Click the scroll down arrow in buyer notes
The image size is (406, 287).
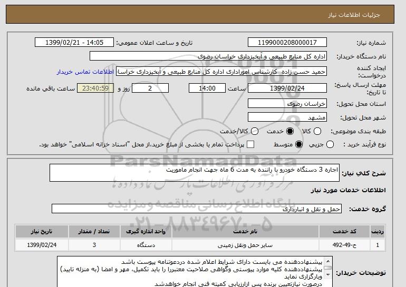(x=328, y=274)
